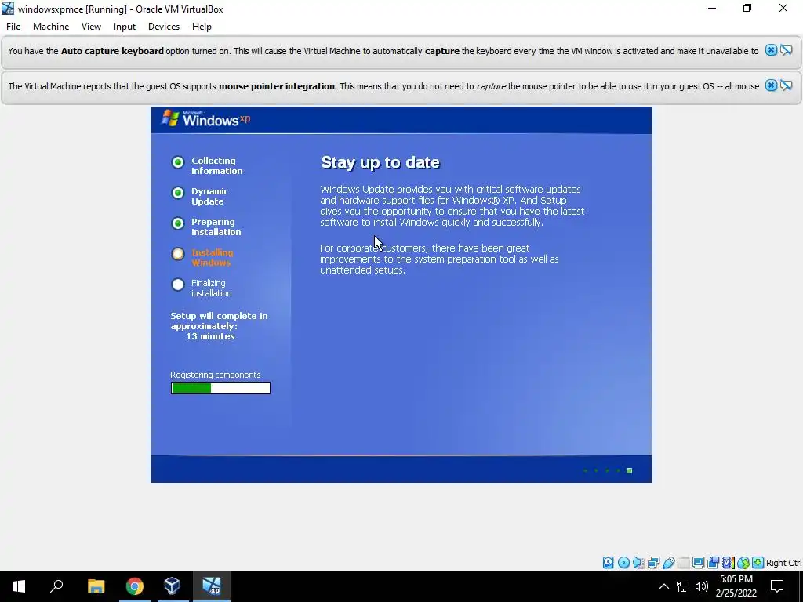This screenshot has height=602, width=803.
Task: Click the keyboard capture arrow icon
Action: tap(758, 563)
